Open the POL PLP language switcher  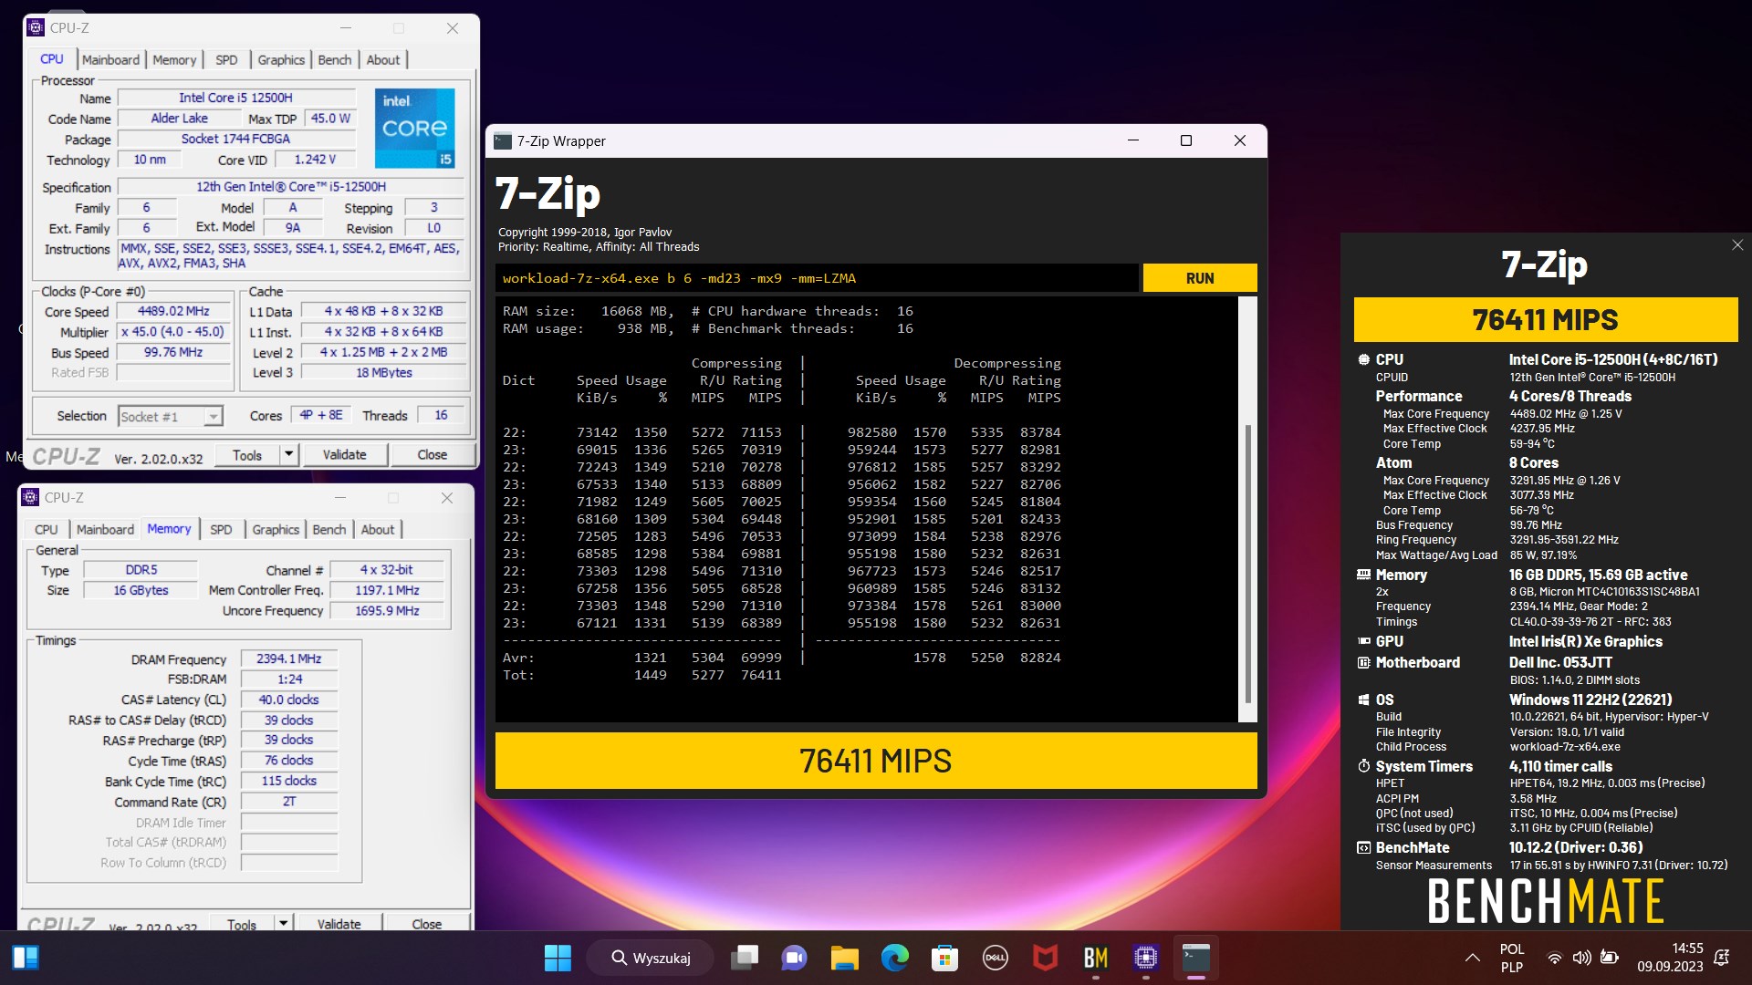(1512, 958)
